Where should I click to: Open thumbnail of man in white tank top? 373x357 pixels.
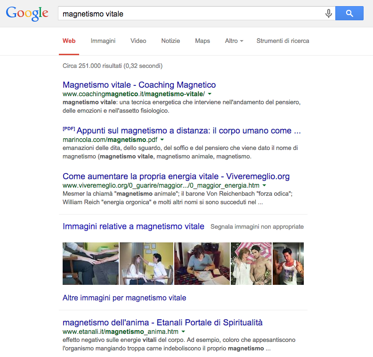click(x=288, y=264)
